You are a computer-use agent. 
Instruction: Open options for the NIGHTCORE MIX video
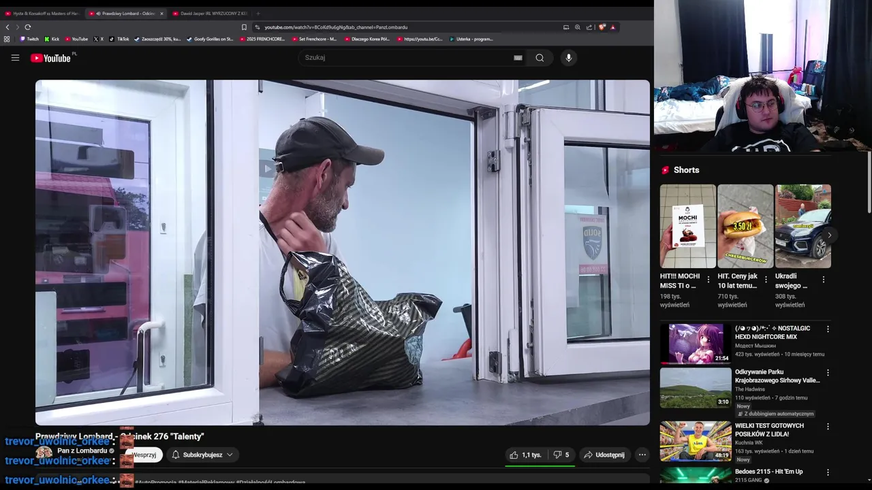click(x=828, y=329)
